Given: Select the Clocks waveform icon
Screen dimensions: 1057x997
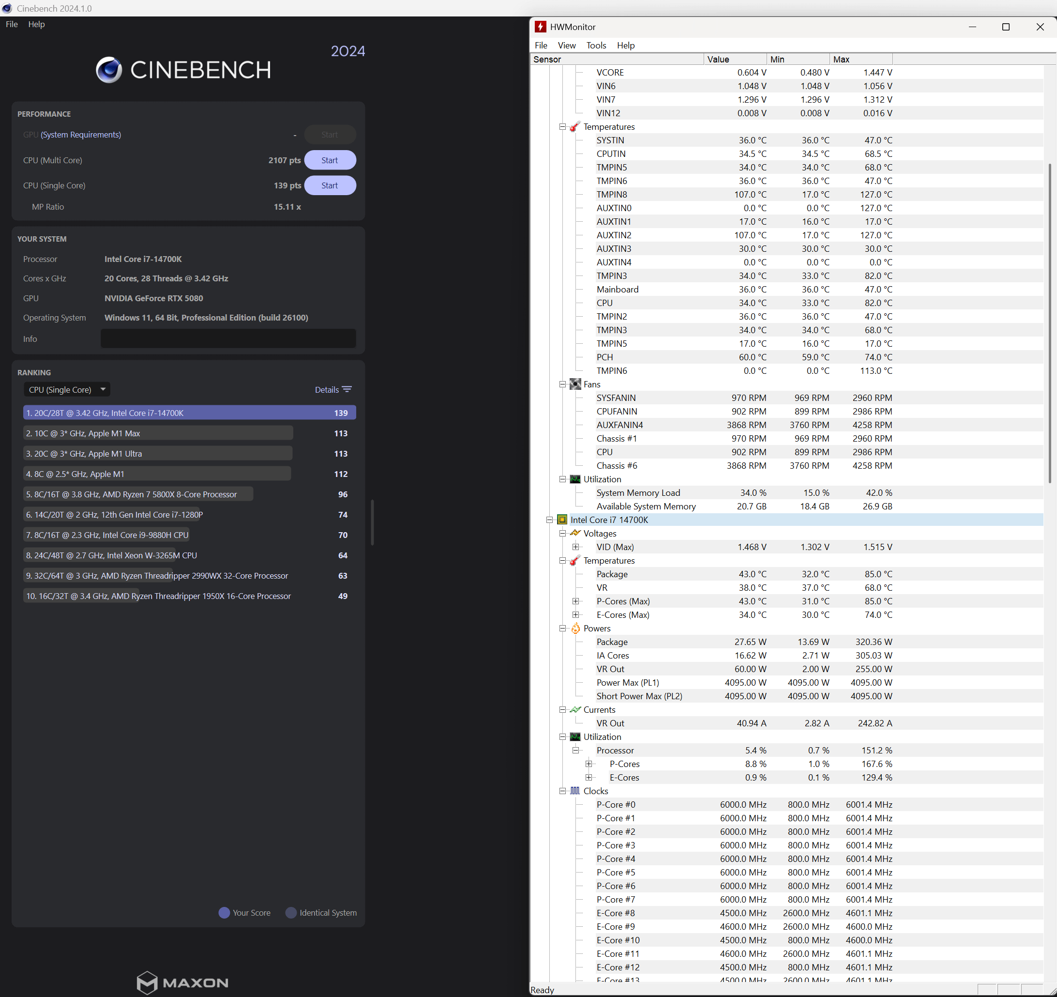Looking at the screenshot, I should pyautogui.click(x=575, y=791).
